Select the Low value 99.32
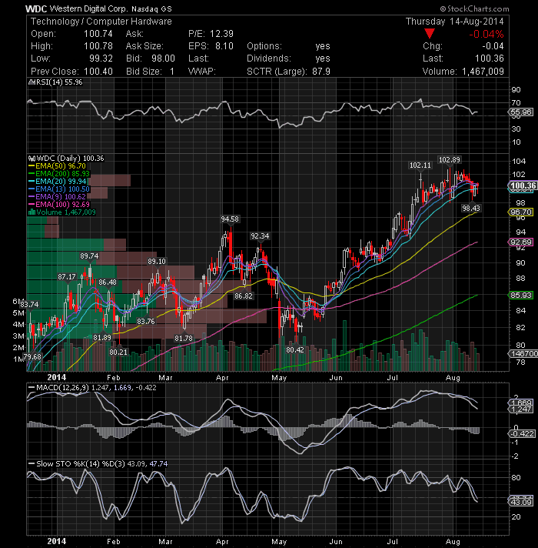The image size is (538, 548). (x=101, y=58)
